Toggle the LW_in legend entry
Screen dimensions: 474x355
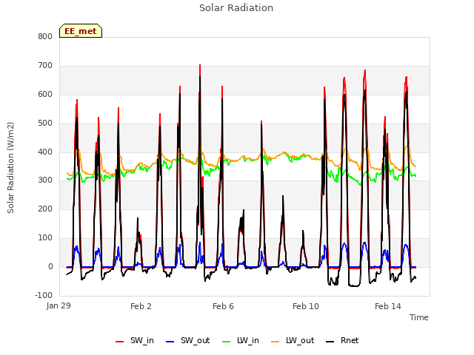point(241,340)
